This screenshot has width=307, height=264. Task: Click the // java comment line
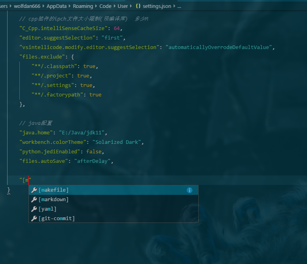(x=36, y=123)
